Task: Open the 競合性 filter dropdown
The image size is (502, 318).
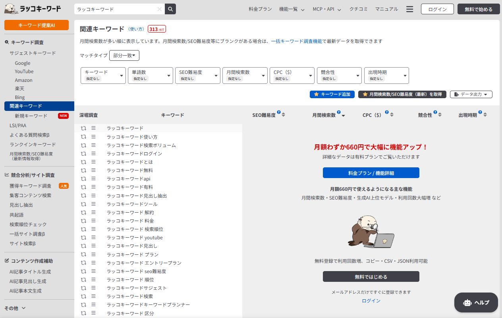Action: click(x=340, y=76)
